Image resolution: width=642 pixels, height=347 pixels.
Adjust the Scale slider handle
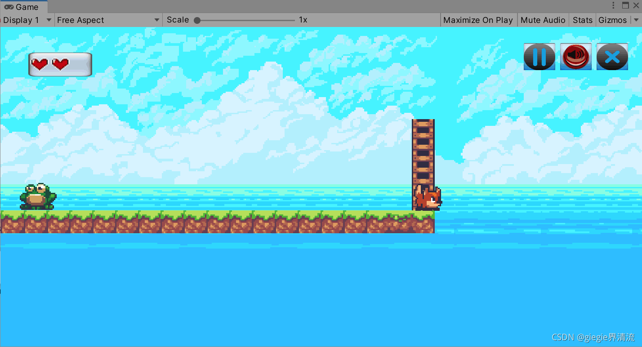click(197, 20)
